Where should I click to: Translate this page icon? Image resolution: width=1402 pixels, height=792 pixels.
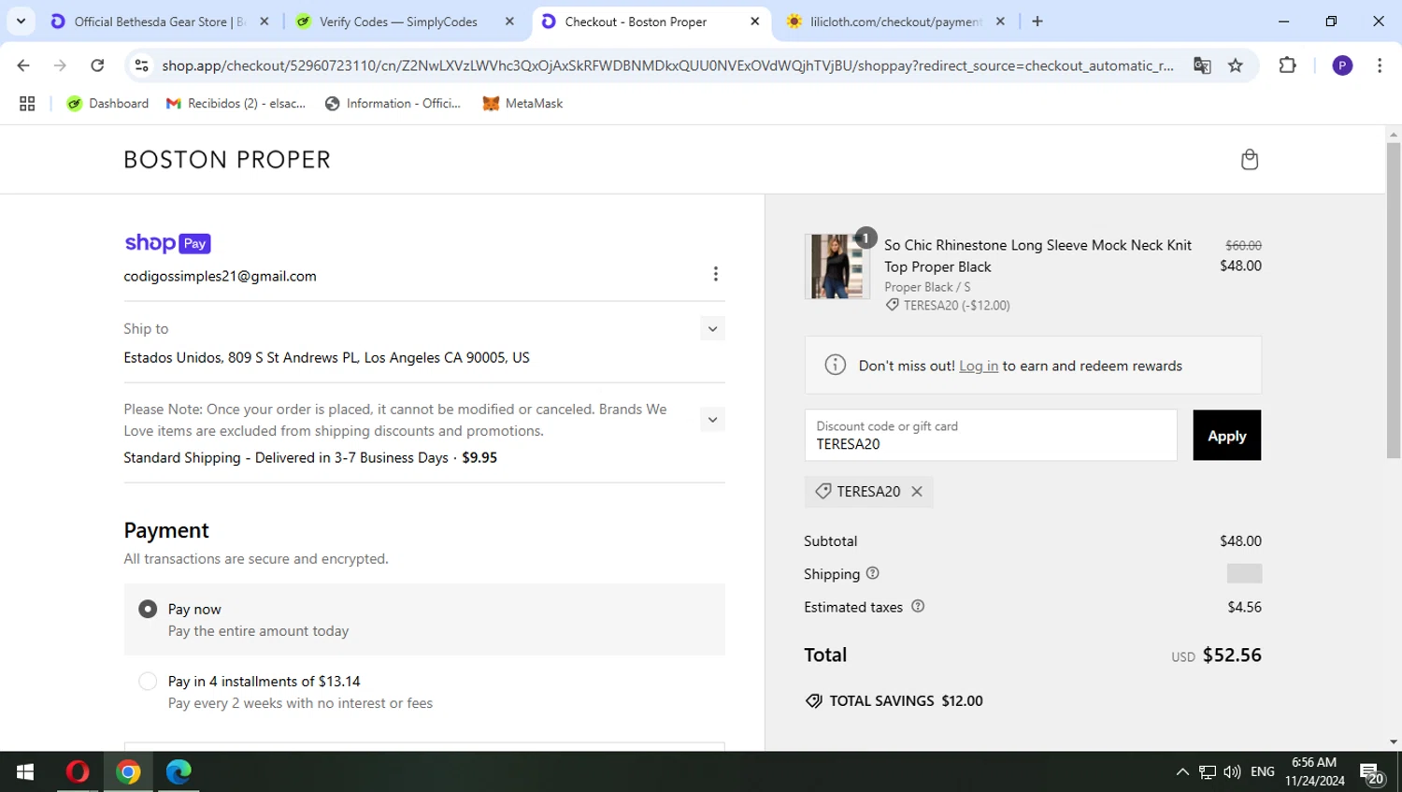1202,65
